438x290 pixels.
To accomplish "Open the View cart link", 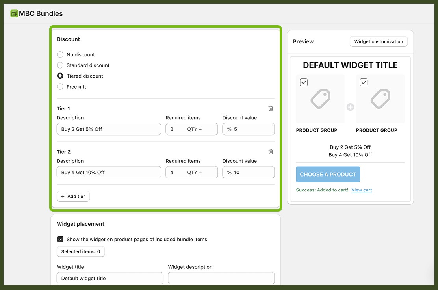I will coord(361,190).
